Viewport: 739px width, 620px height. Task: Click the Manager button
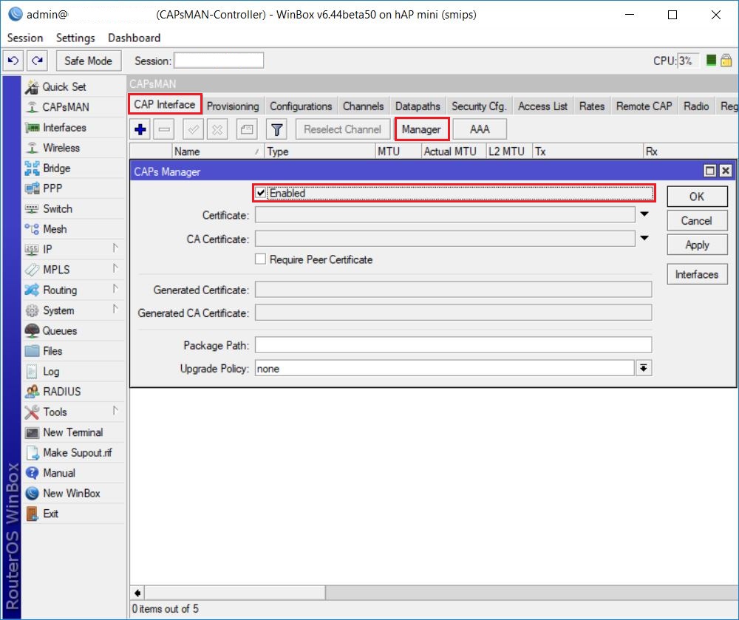[x=421, y=129]
